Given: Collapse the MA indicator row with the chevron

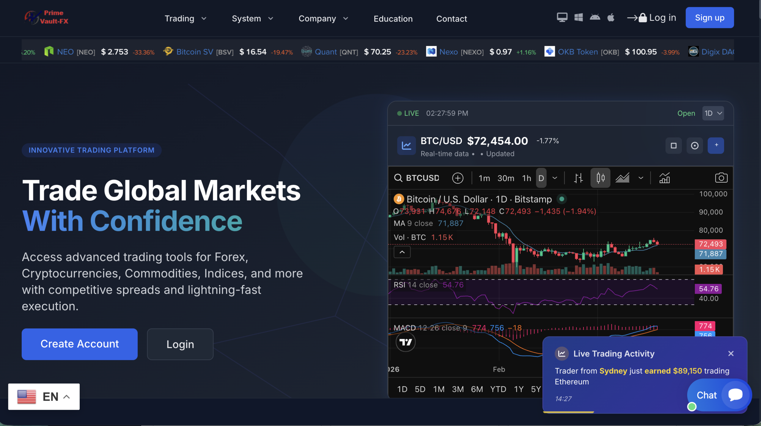Looking at the screenshot, I should [402, 252].
